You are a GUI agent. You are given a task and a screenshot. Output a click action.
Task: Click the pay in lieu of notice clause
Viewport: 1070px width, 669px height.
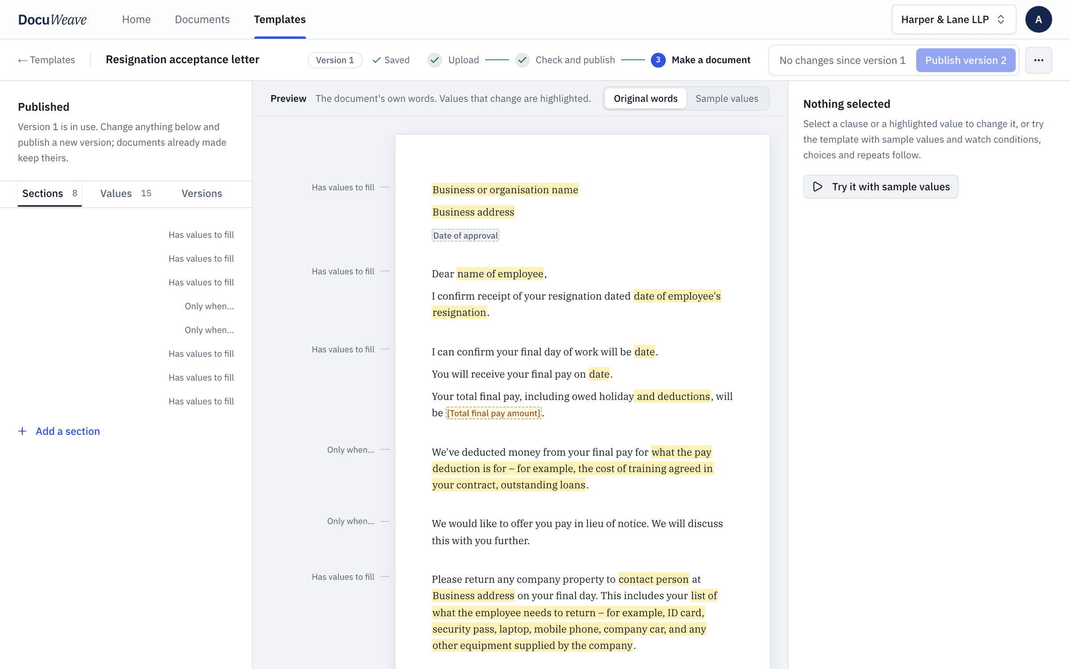(577, 532)
